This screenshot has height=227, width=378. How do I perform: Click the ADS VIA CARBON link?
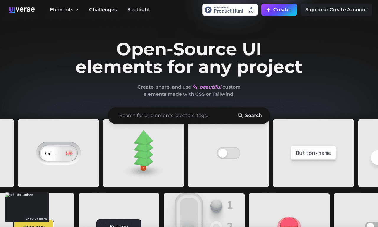pyautogui.click(x=37, y=219)
